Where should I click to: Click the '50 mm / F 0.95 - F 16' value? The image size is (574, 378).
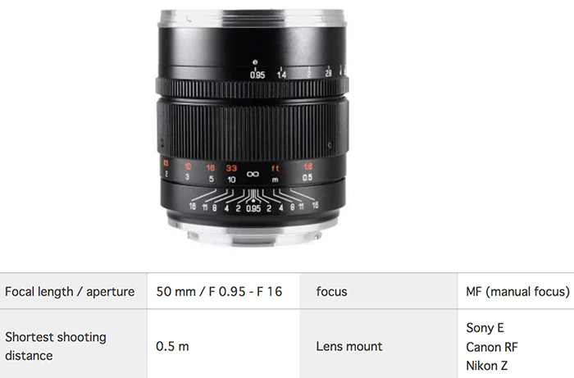219,291
